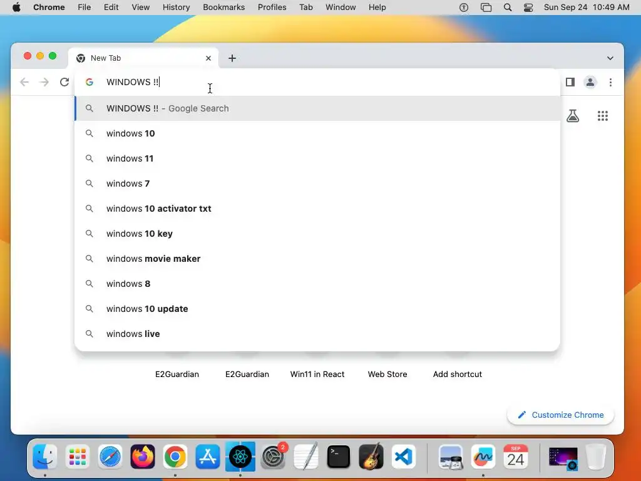
Task: Open a new tab with plus button
Action: 232,58
